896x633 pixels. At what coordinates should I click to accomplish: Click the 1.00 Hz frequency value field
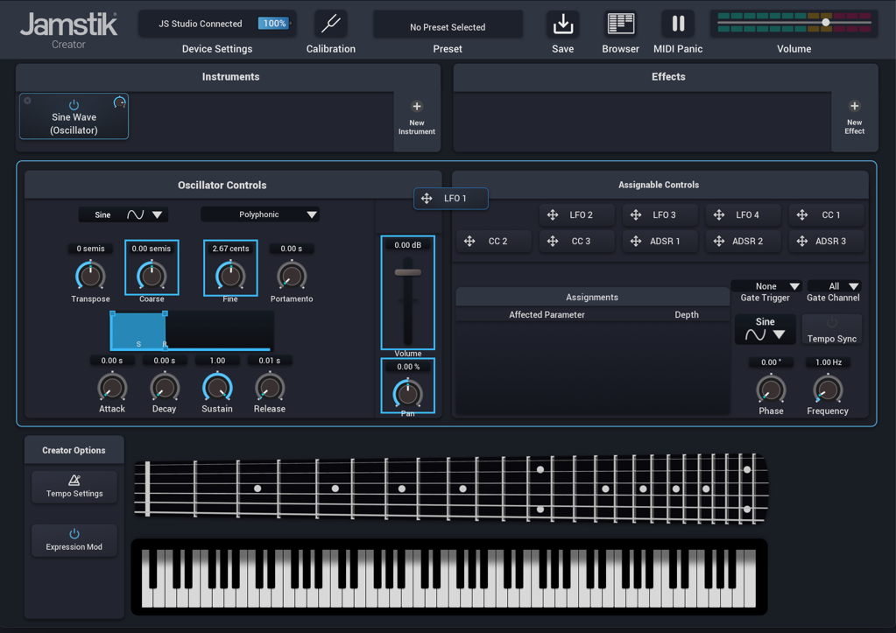pyautogui.click(x=828, y=362)
